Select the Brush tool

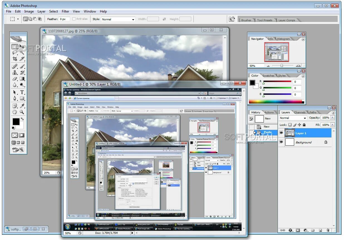[22, 67]
